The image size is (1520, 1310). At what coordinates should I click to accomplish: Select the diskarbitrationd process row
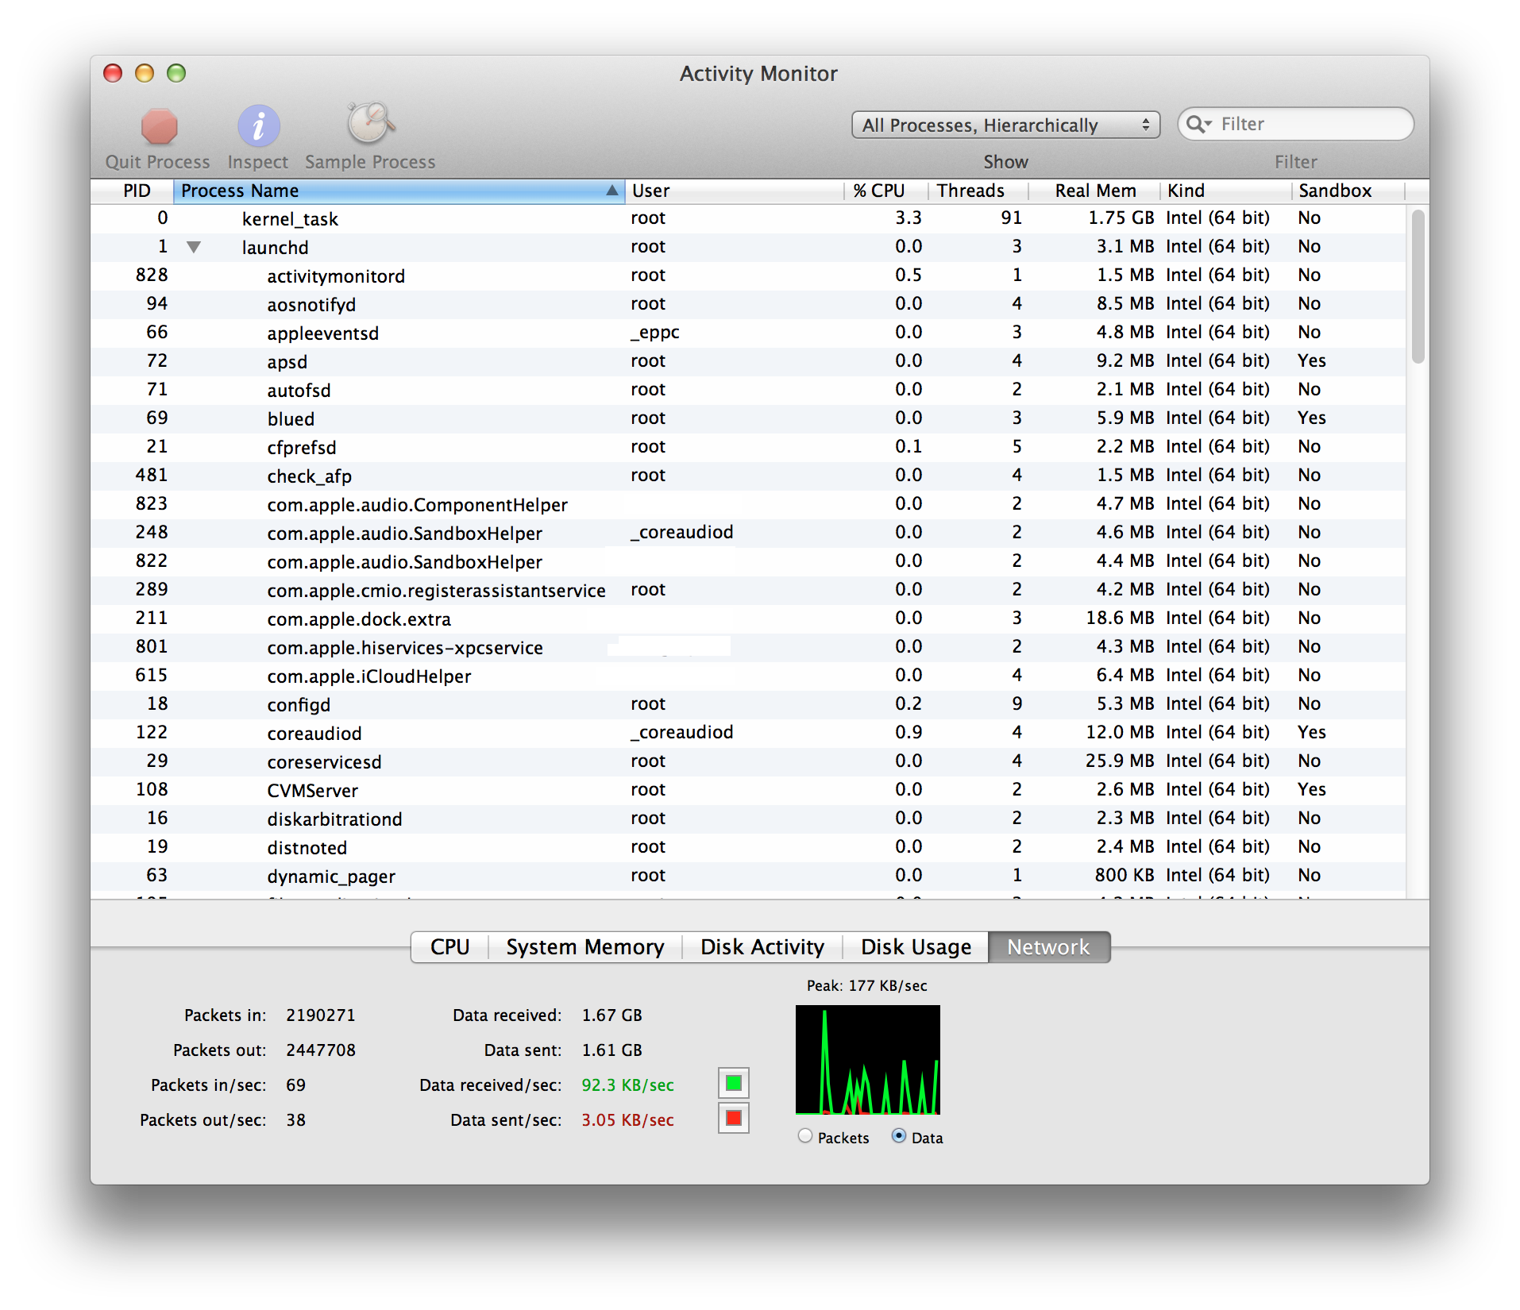(748, 819)
